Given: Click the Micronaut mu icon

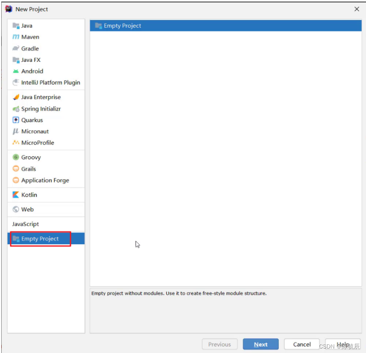Looking at the screenshot, I should pyautogui.click(x=16, y=131).
